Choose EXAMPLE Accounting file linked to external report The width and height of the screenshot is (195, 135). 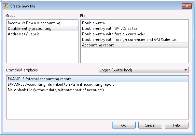coord(98,84)
